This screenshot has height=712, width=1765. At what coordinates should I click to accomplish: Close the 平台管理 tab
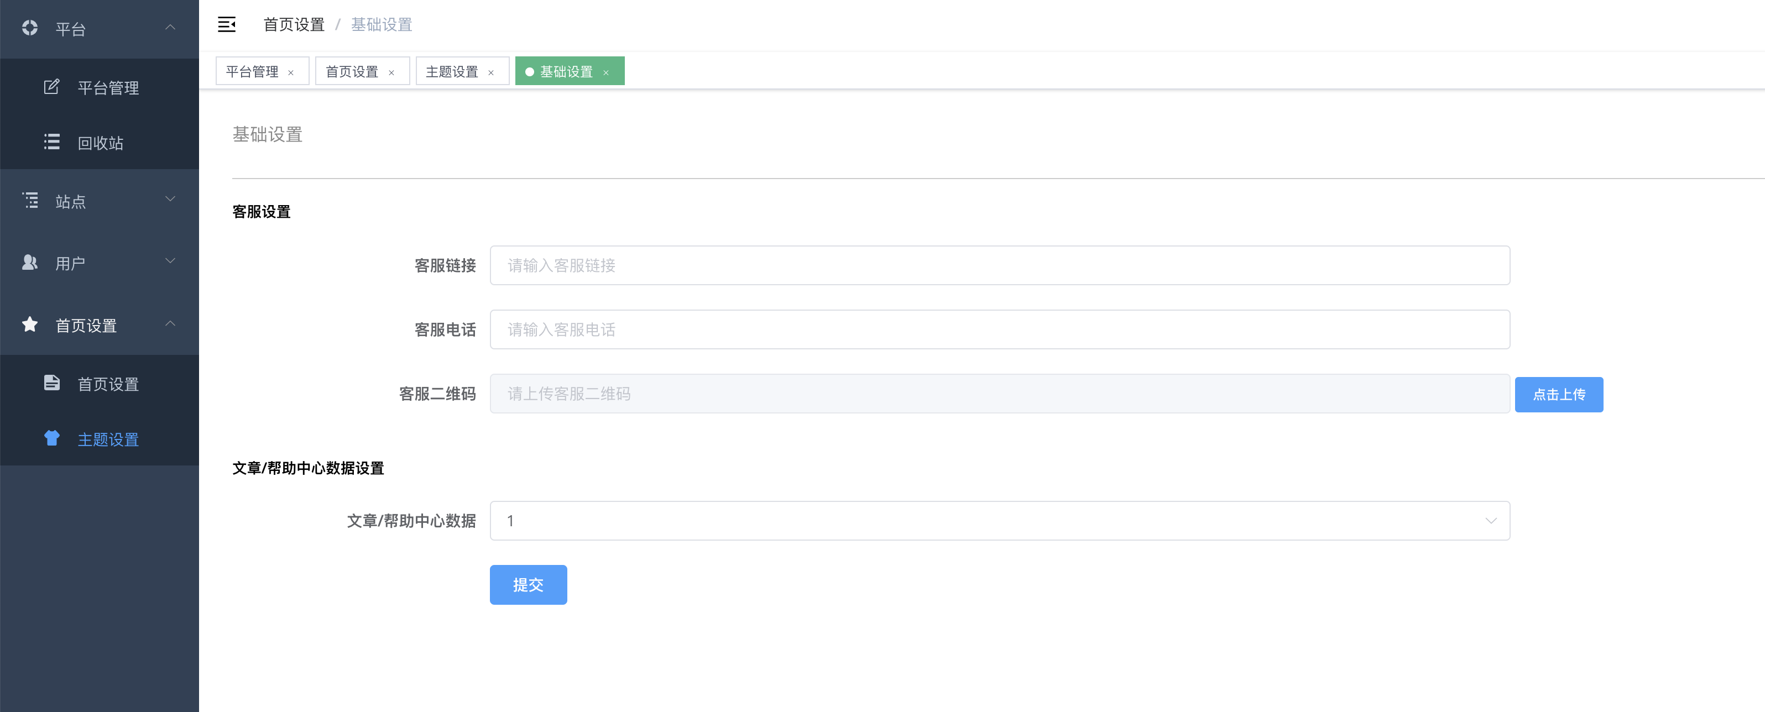(291, 72)
